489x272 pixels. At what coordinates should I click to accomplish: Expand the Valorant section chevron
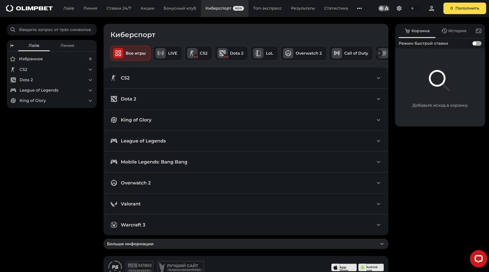[x=379, y=204]
